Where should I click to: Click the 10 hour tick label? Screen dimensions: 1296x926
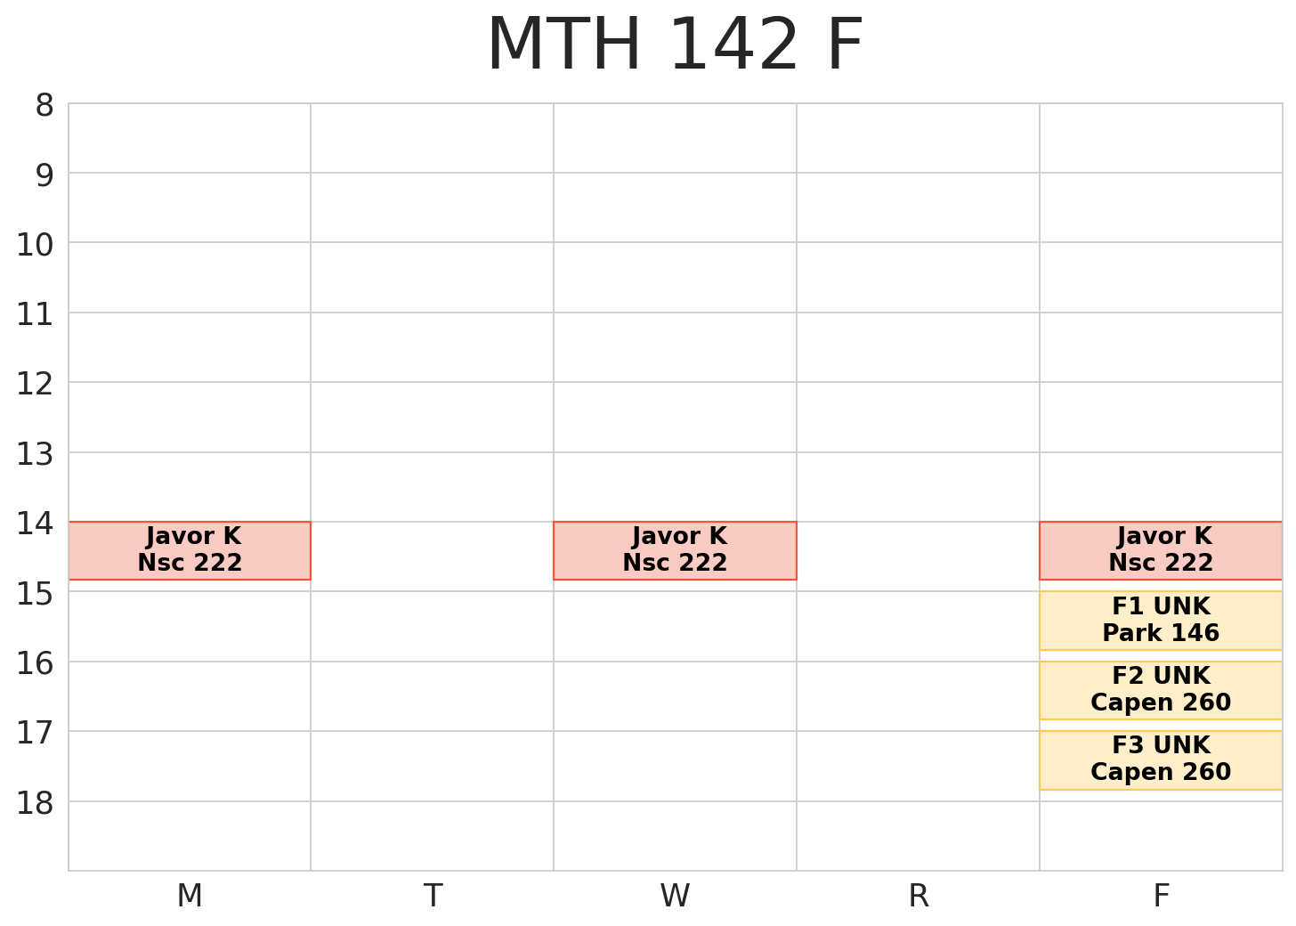click(35, 245)
